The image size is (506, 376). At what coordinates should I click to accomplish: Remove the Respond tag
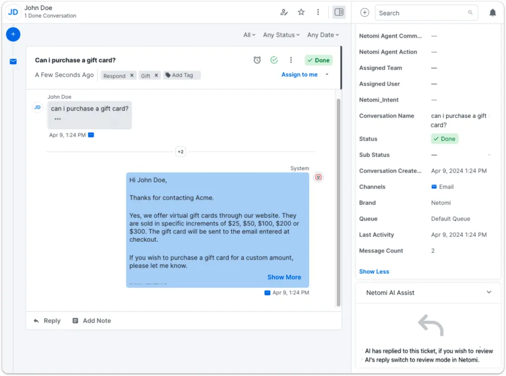tap(132, 75)
